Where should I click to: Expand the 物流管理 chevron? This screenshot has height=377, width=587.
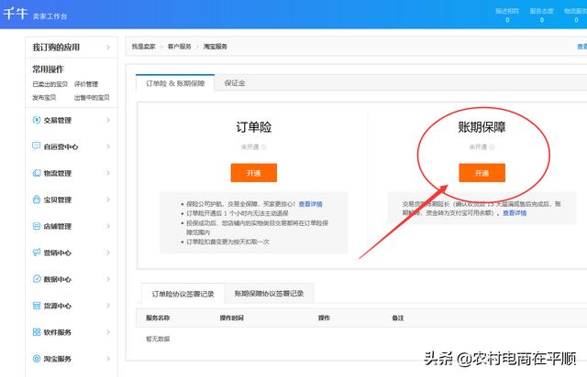point(108,173)
